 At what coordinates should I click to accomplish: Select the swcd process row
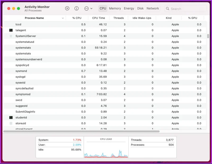[104, 100]
